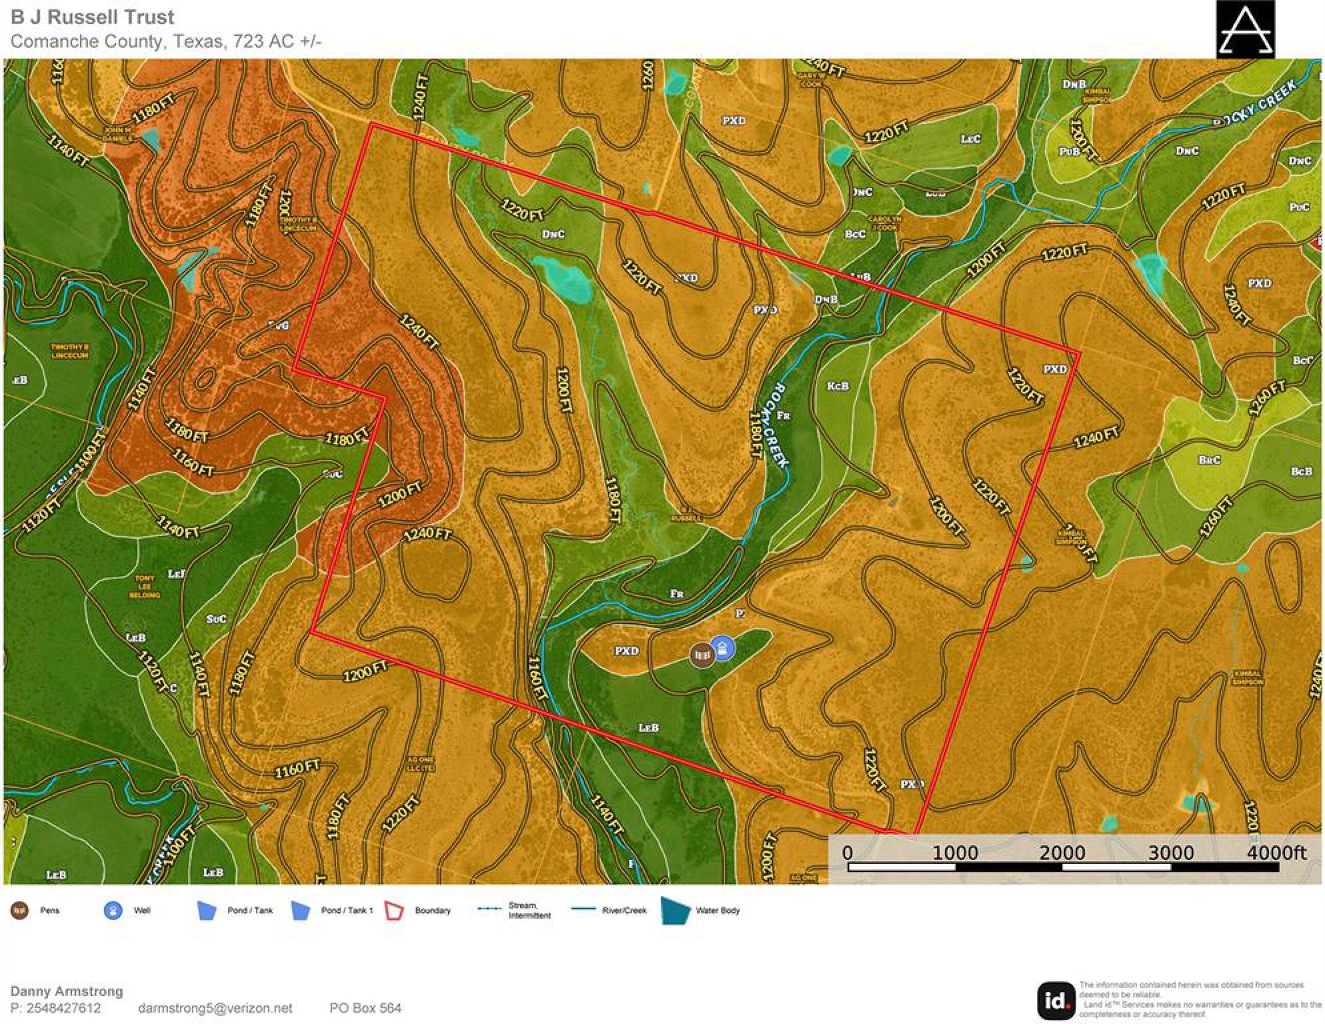The height and width of the screenshot is (1024, 1325).
Task: Click the phone number 2548427612
Action: (x=63, y=1008)
